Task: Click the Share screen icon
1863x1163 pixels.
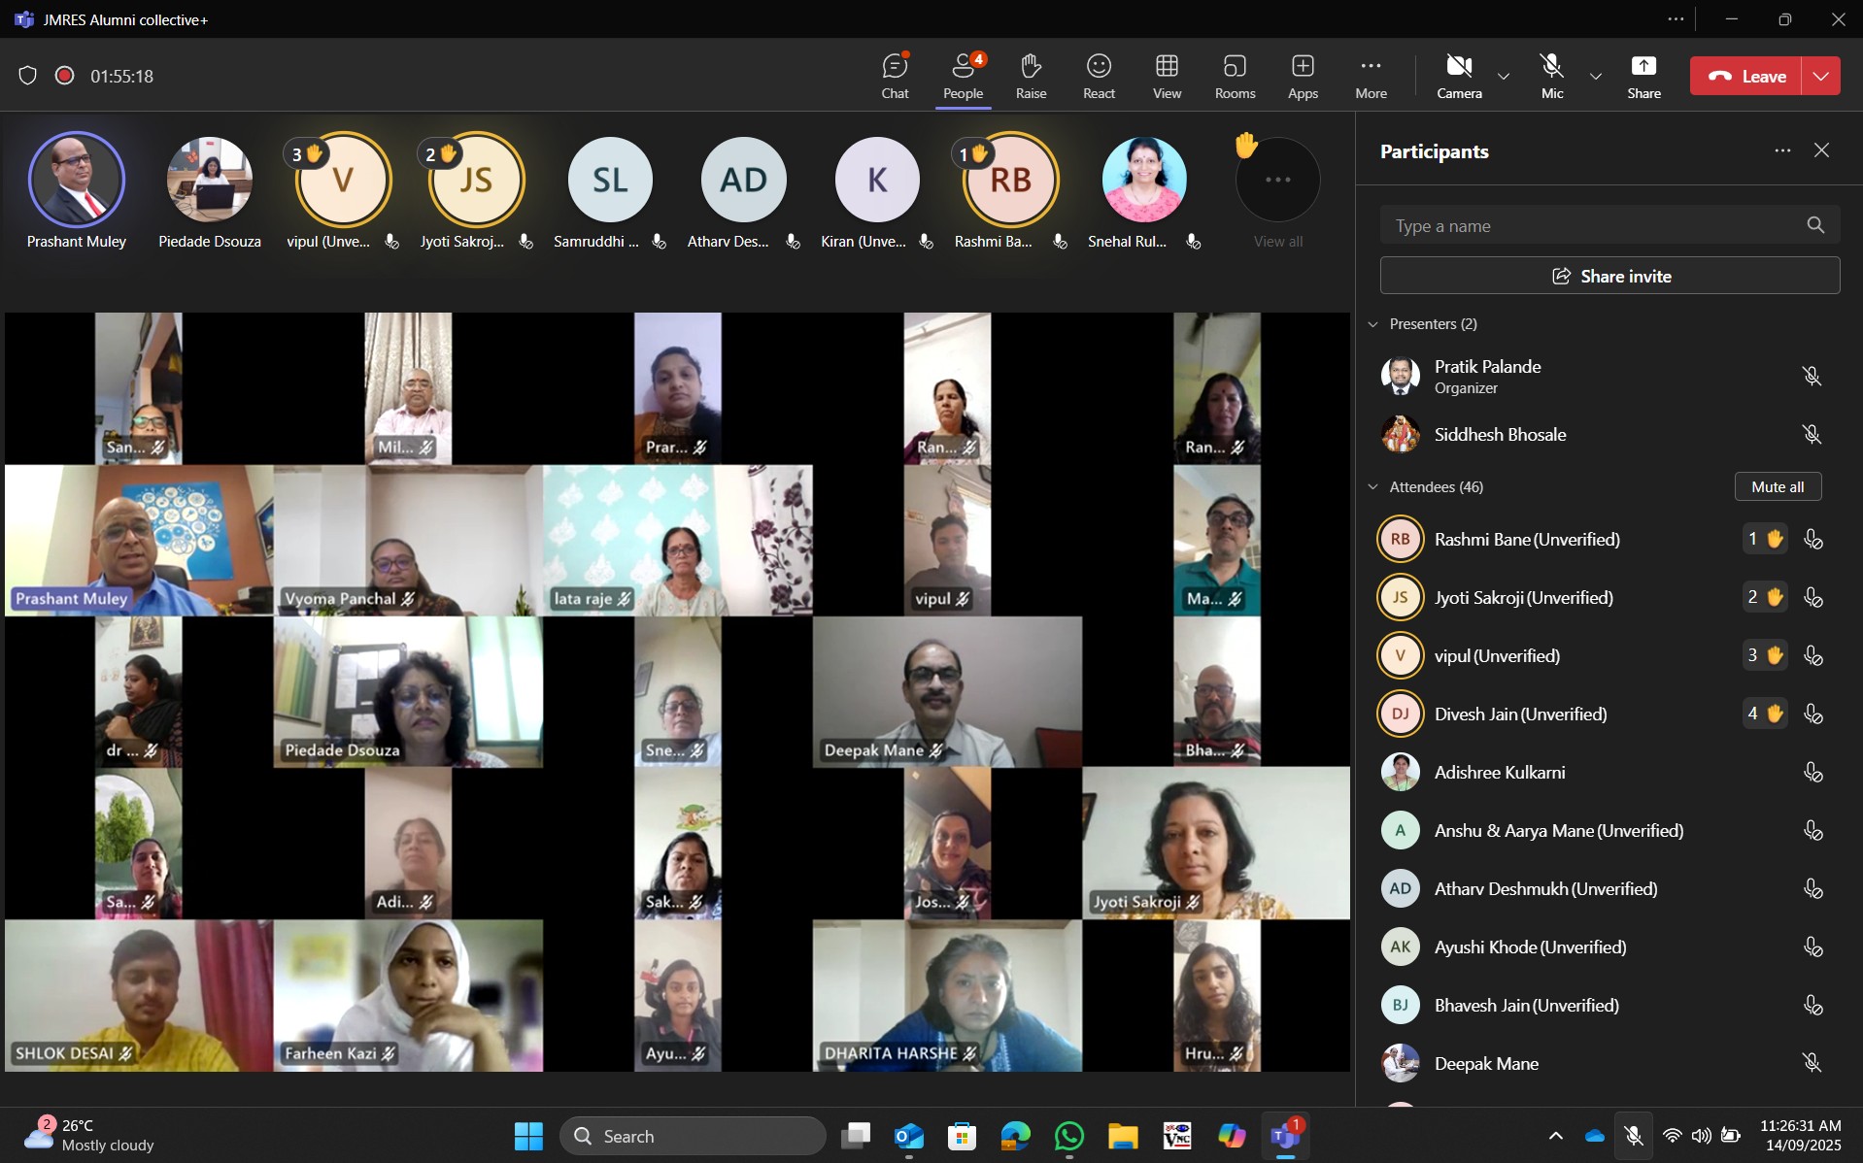Action: [x=1643, y=76]
